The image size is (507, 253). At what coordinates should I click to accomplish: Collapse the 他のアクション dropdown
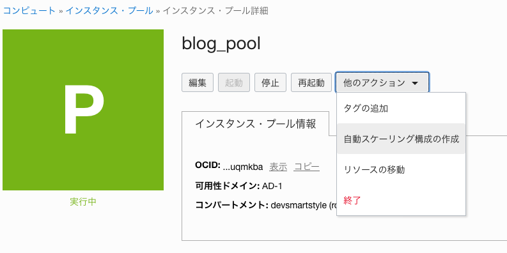coord(382,82)
